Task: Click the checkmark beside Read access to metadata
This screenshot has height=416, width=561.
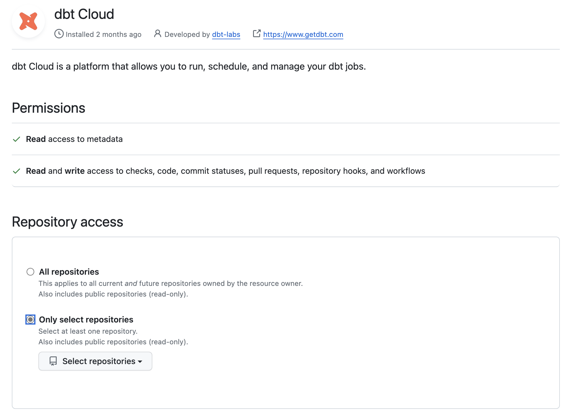Action: 17,139
